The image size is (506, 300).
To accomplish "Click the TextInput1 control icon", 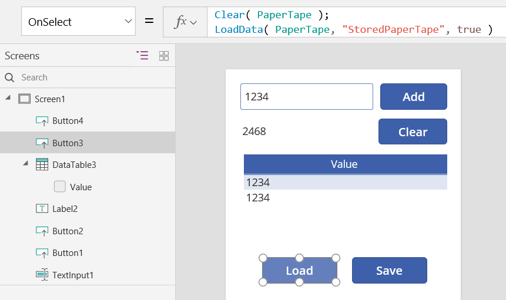I will [42, 275].
